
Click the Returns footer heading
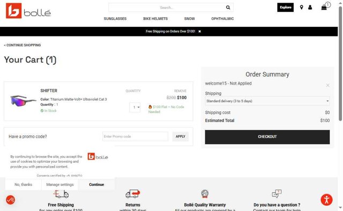[133, 205]
